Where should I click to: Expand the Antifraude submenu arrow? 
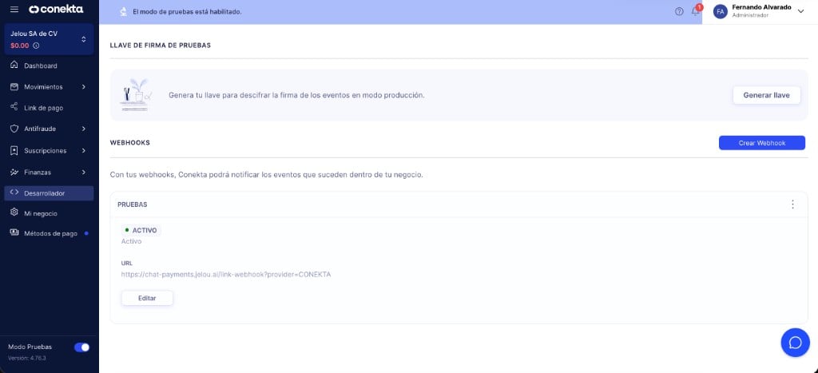click(83, 129)
